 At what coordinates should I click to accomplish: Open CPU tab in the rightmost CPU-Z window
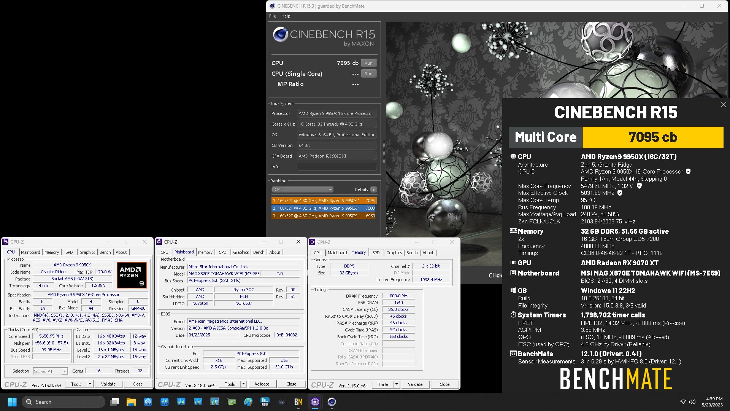pos(318,253)
